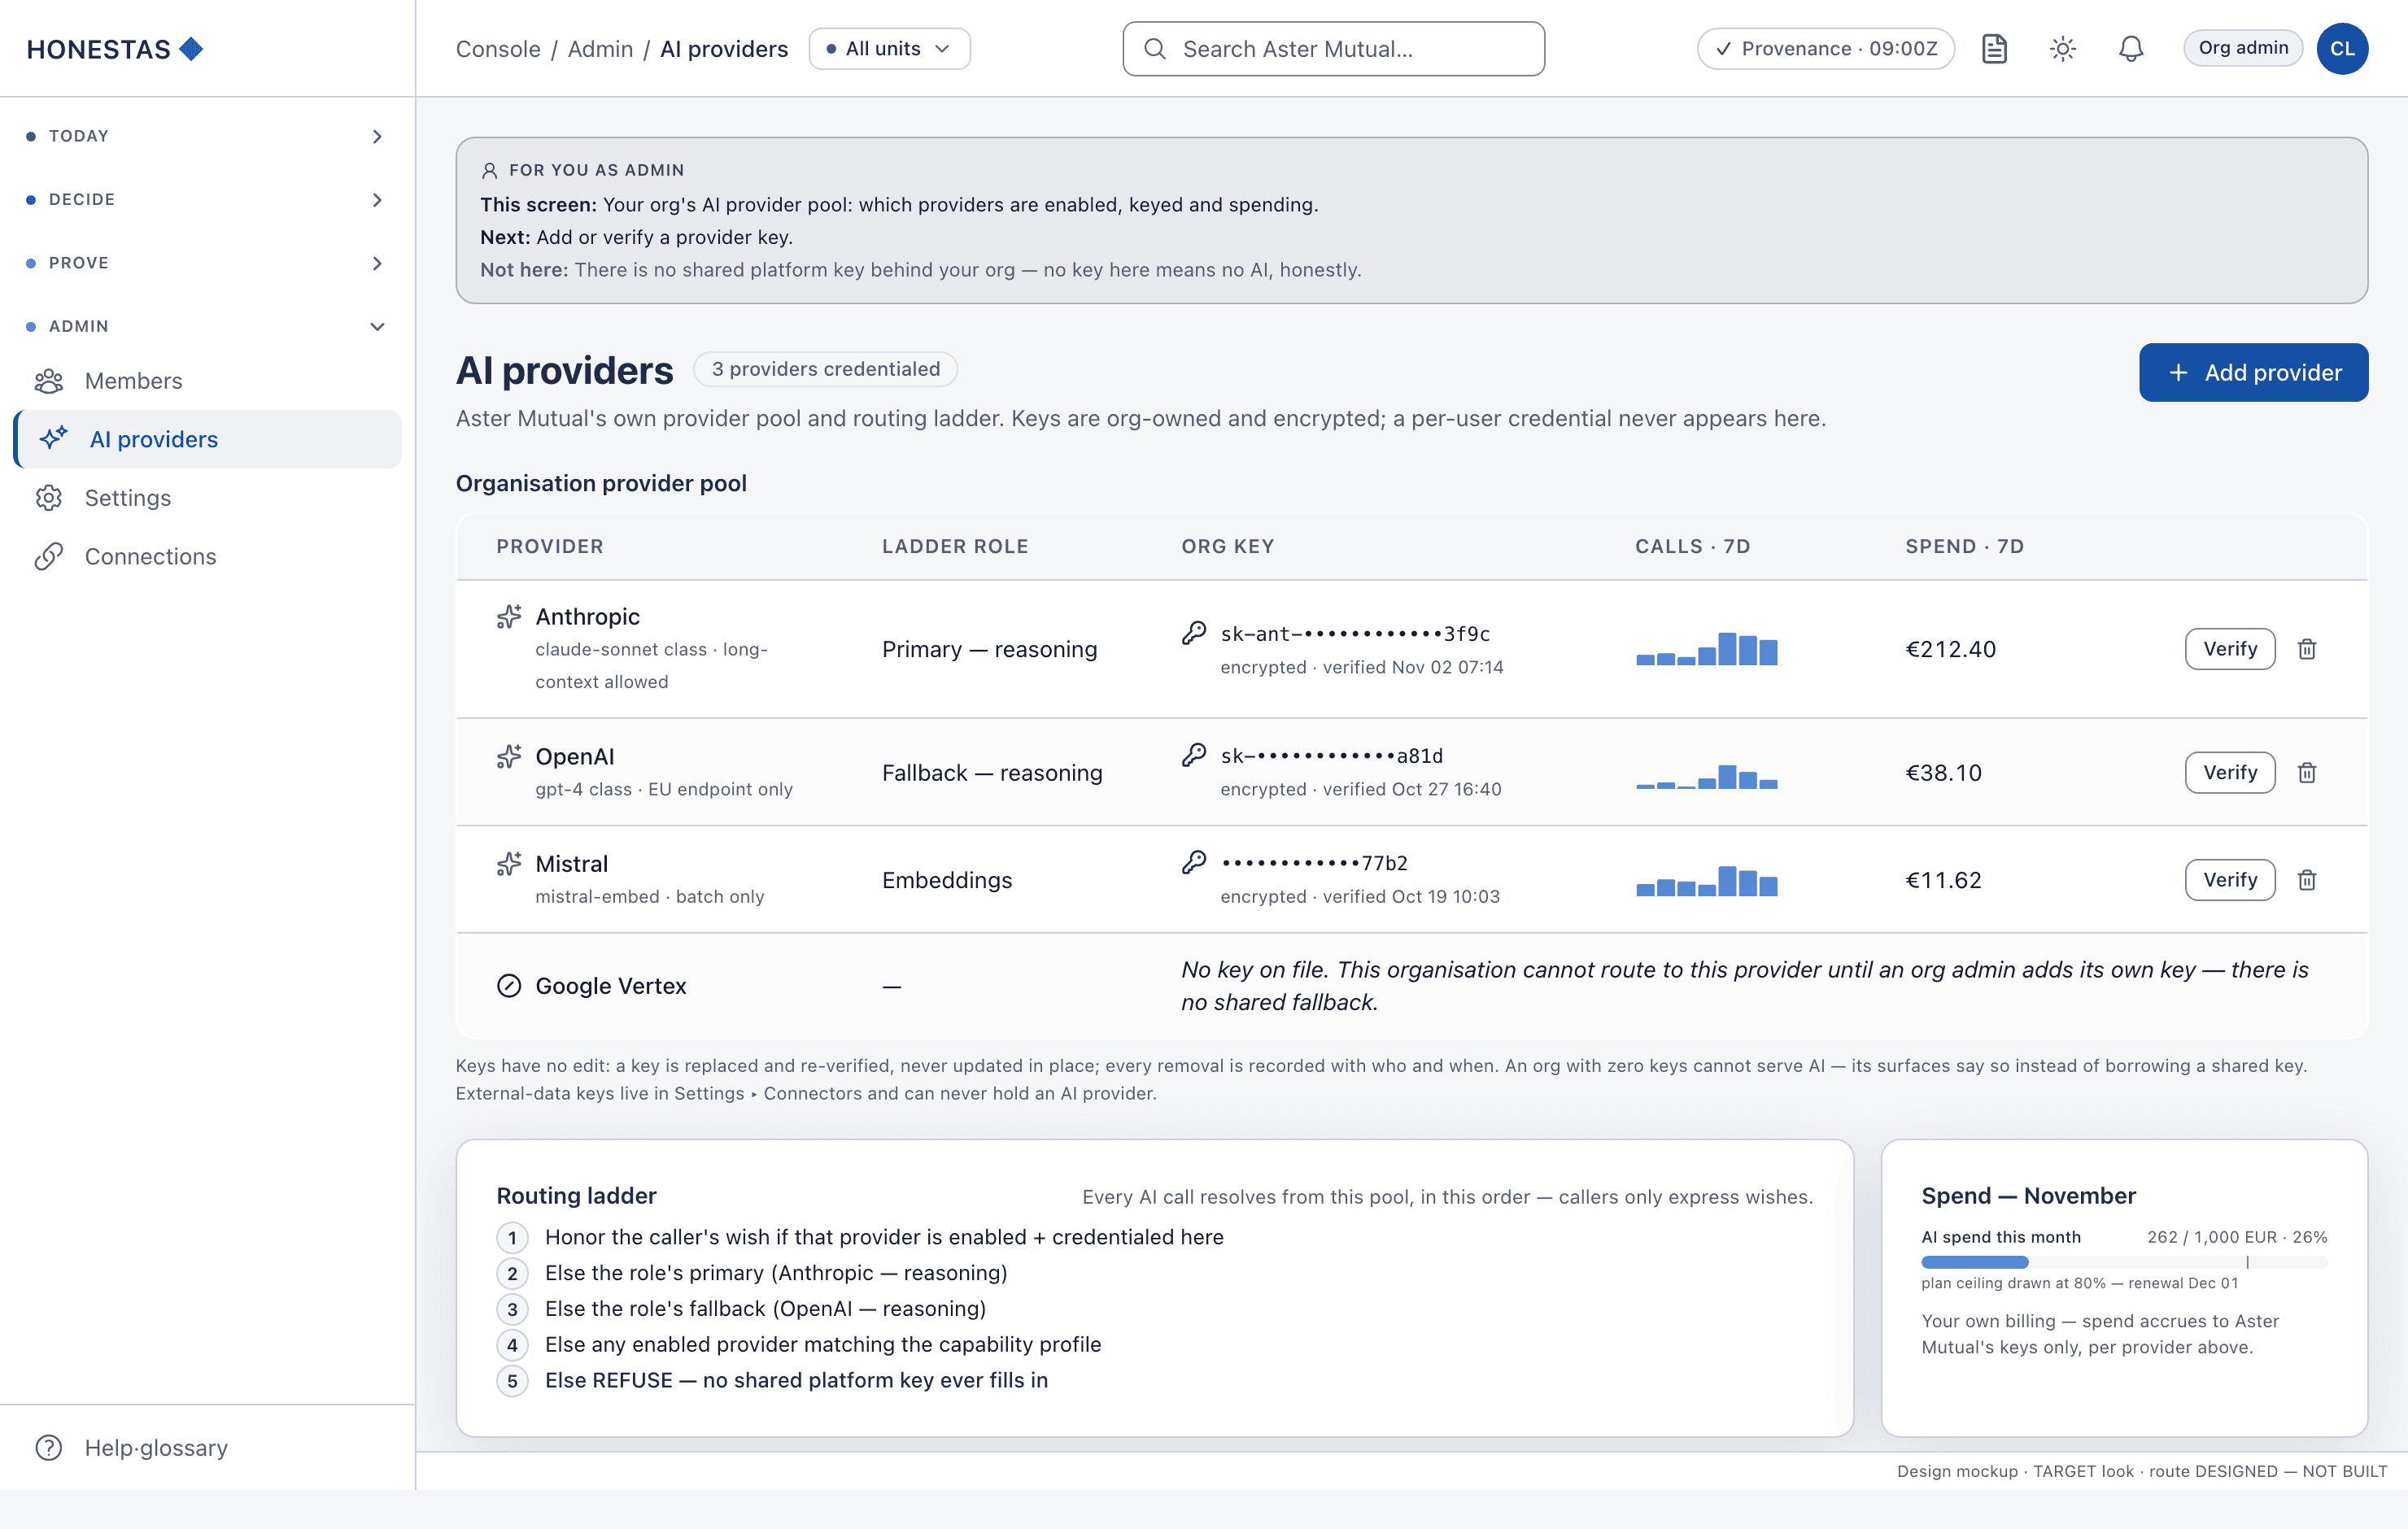Toggle light theme with the sun icon
The height and width of the screenshot is (1529, 2408).
pyautogui.click(x=2062, y=49)
